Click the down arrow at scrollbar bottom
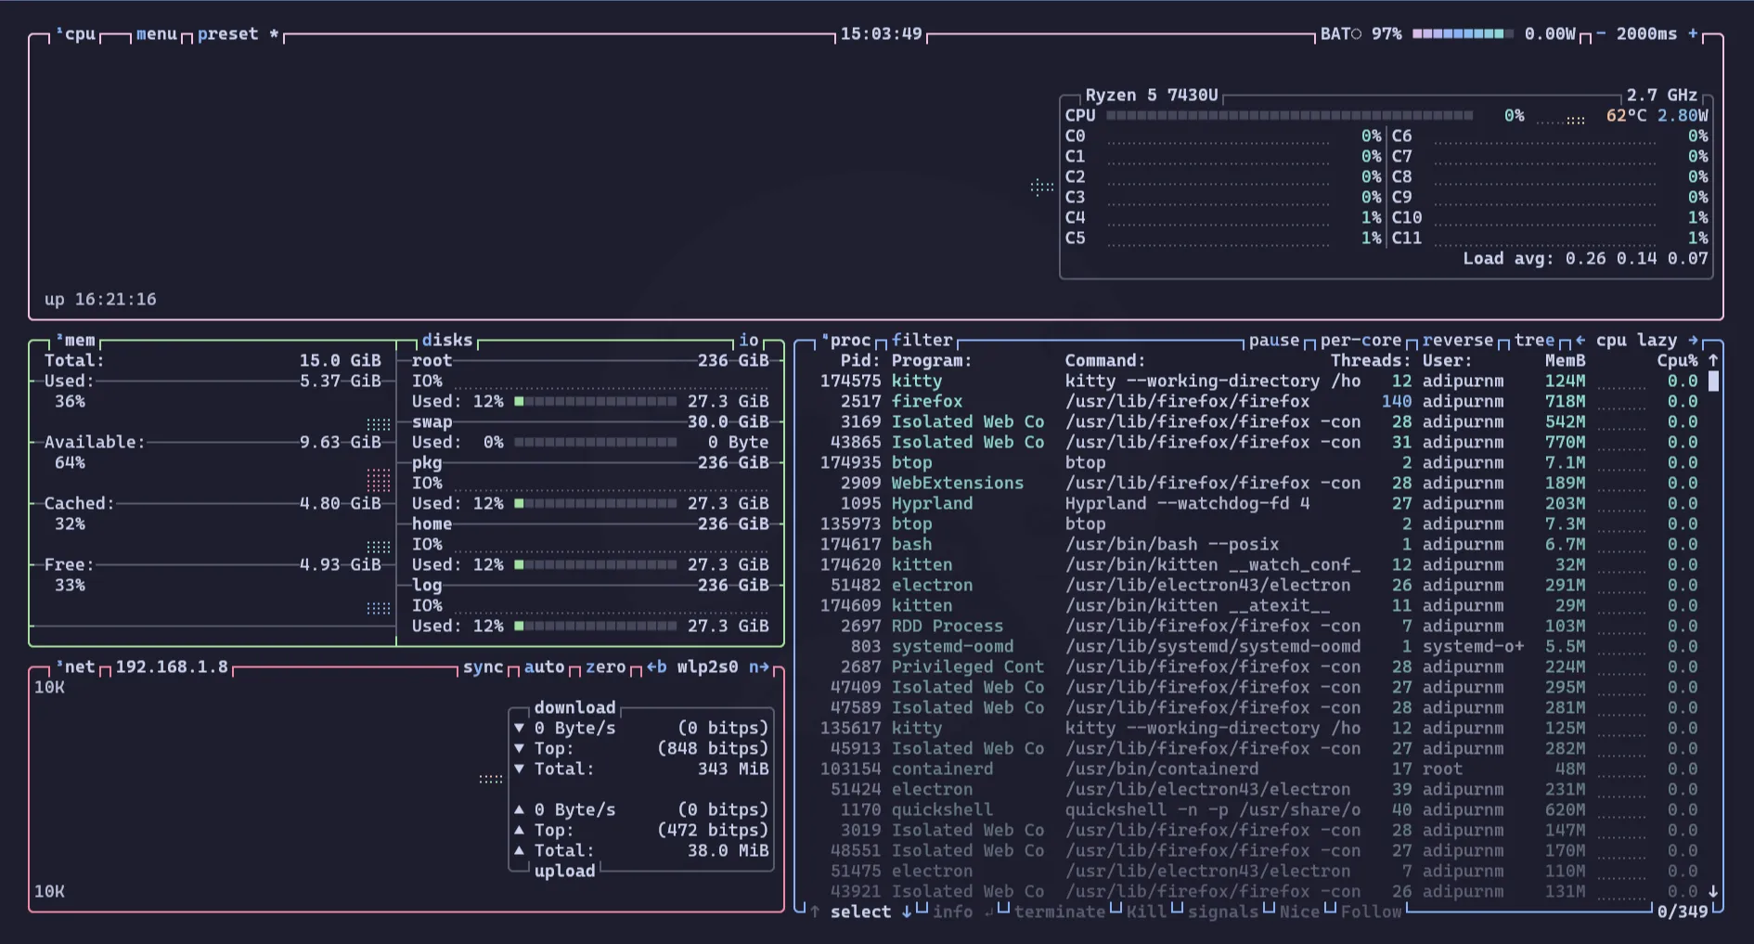This screenshot has height=944, width=1754. (x=1713, y=891)
